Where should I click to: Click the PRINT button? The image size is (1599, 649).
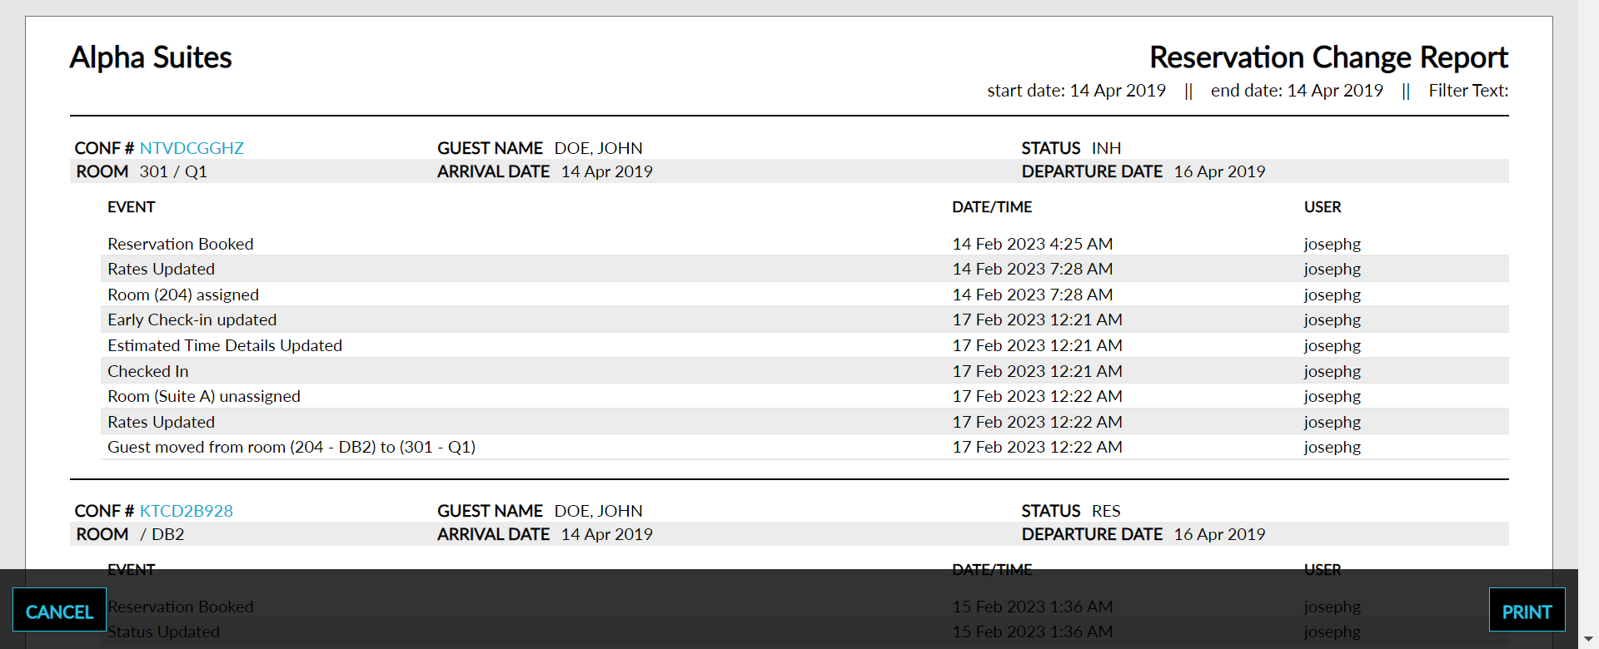click(1527, 611)
